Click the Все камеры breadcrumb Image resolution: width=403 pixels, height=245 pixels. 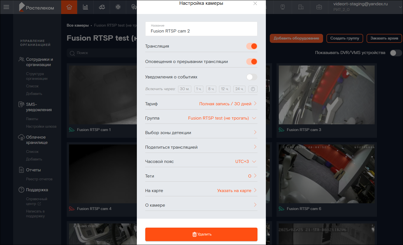pos(78,25)
